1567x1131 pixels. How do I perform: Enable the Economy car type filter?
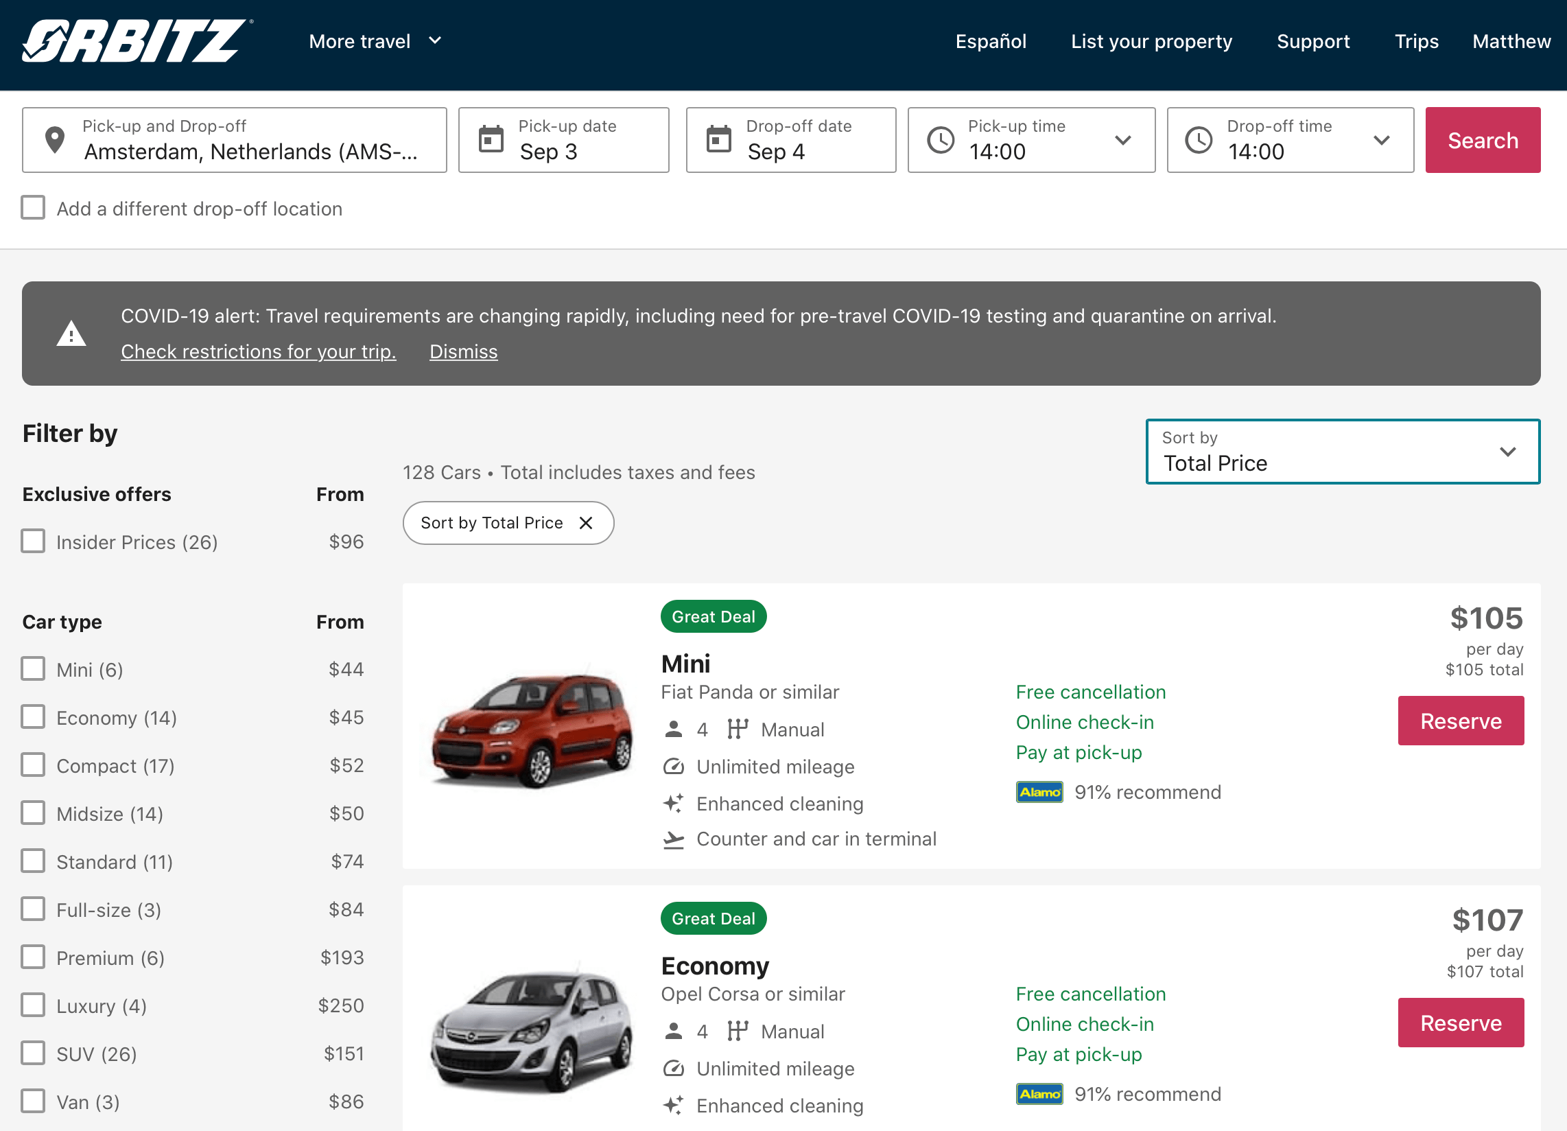pyautogui.click(x=32, y=717)
